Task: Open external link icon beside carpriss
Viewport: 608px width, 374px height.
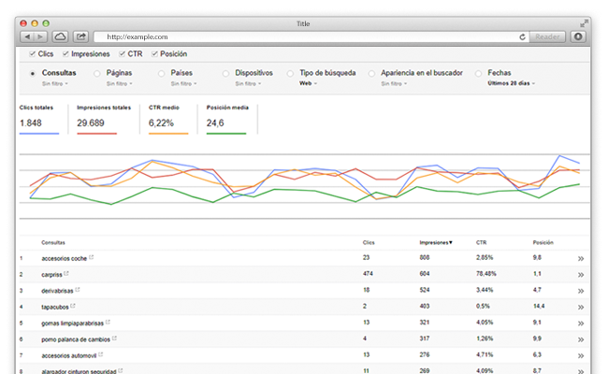Action: pos(66,273)
